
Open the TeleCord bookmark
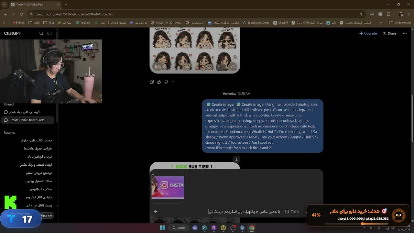(83, 23)
